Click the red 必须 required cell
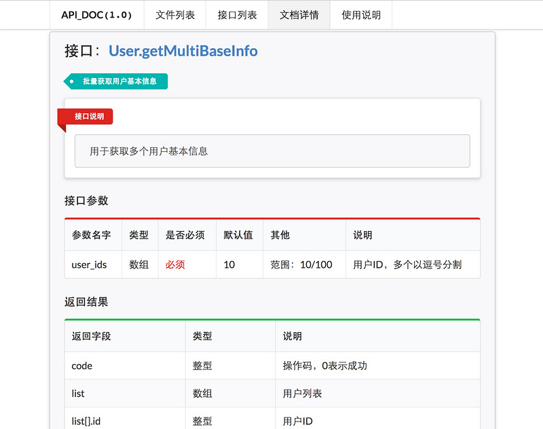543x429 pixels. pyautogui.click(x=175, y=264)
